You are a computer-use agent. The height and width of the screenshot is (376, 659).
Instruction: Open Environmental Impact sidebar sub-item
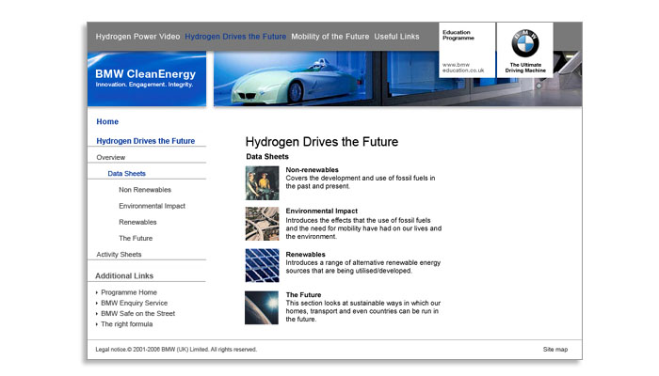(152, 206)
